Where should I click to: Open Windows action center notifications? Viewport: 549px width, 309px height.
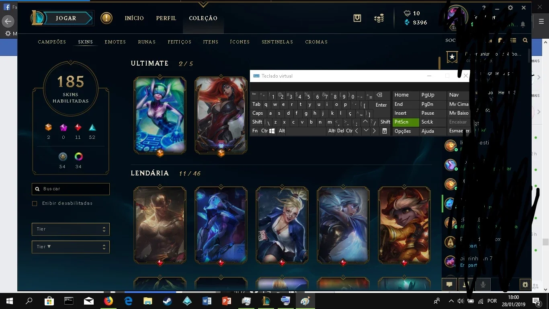(x=537, y=301)
